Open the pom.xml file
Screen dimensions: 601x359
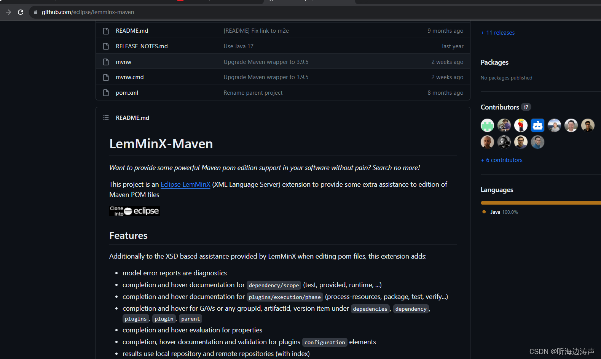click(x=127, y=93)
